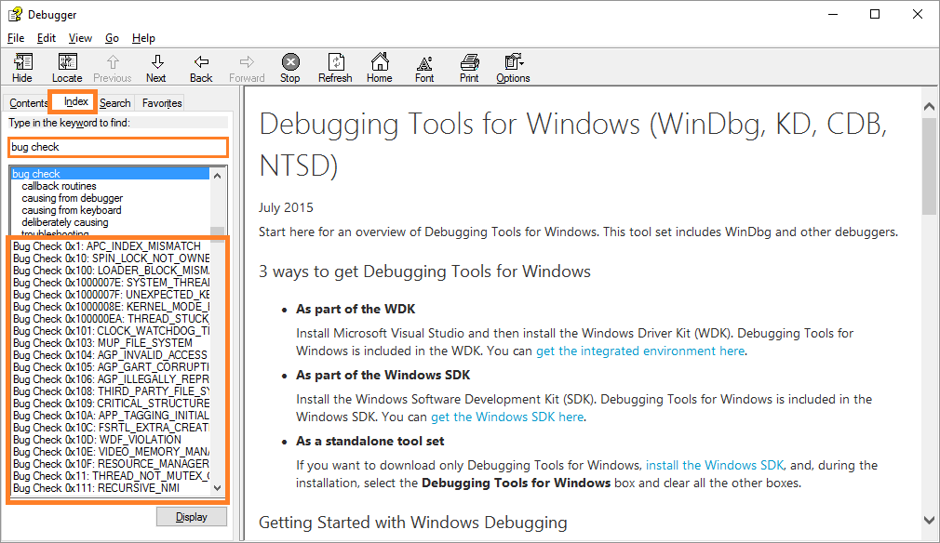Select Bug Check 0x11: THREAD_NOT_MUTEX_OWNER
Screen dimensions: 940x543
tap(111, 476)
